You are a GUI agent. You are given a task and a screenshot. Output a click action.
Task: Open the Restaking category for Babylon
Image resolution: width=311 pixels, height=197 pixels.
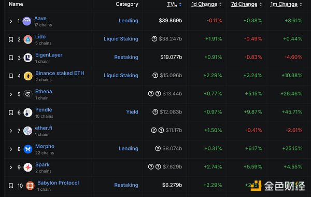coord(126,185)
